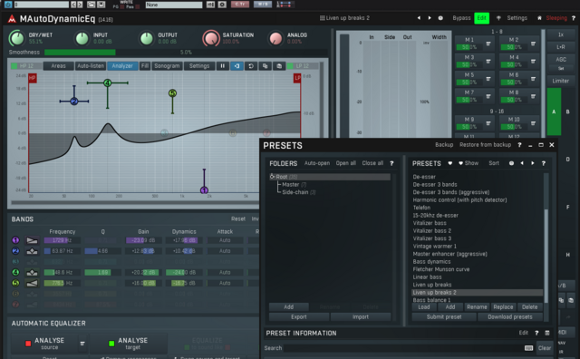Open the M 2 multiparameter menu
The height and width of the screenshot is (359, 580).
click(x=533, y=44)
